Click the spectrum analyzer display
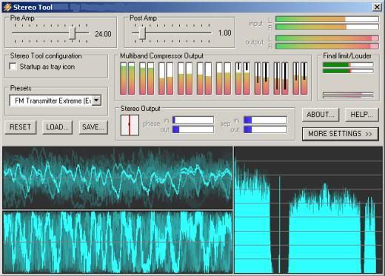385x276 pixels. tap(308, 210)
